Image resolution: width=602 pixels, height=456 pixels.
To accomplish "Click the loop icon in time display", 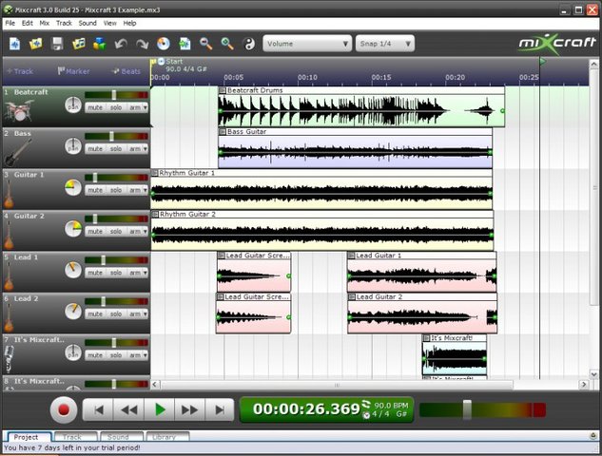I will (366, 404).
